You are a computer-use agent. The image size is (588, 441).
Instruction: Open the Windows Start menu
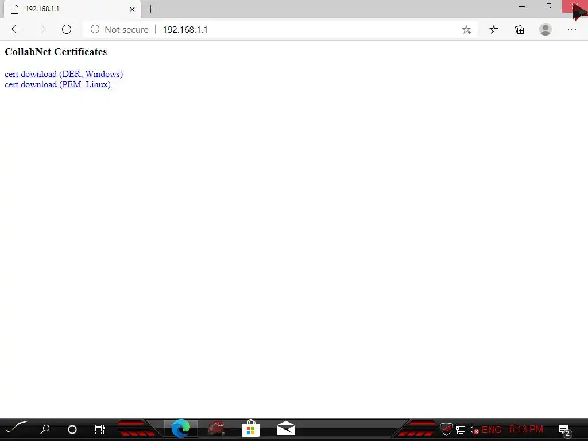pos(16,428)
